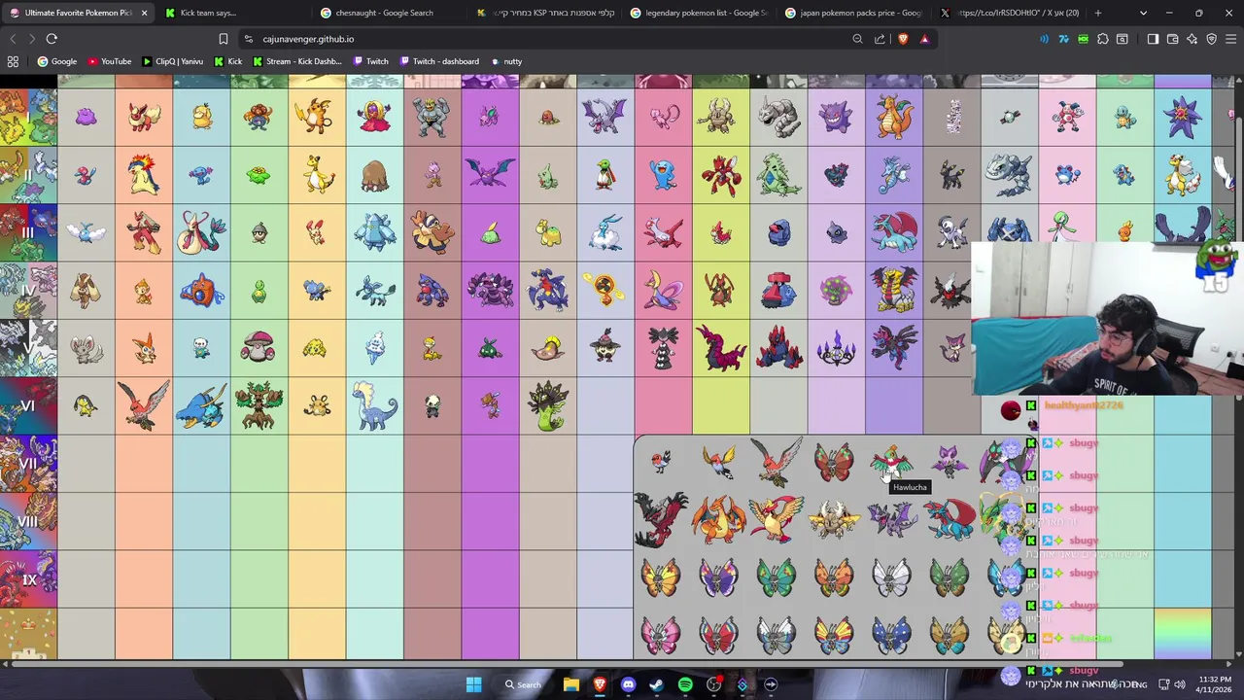Viewport: 1244px width, 700px height.
Task: Open Brave Leo AI sparkle icon
Action: (1192, 39)
